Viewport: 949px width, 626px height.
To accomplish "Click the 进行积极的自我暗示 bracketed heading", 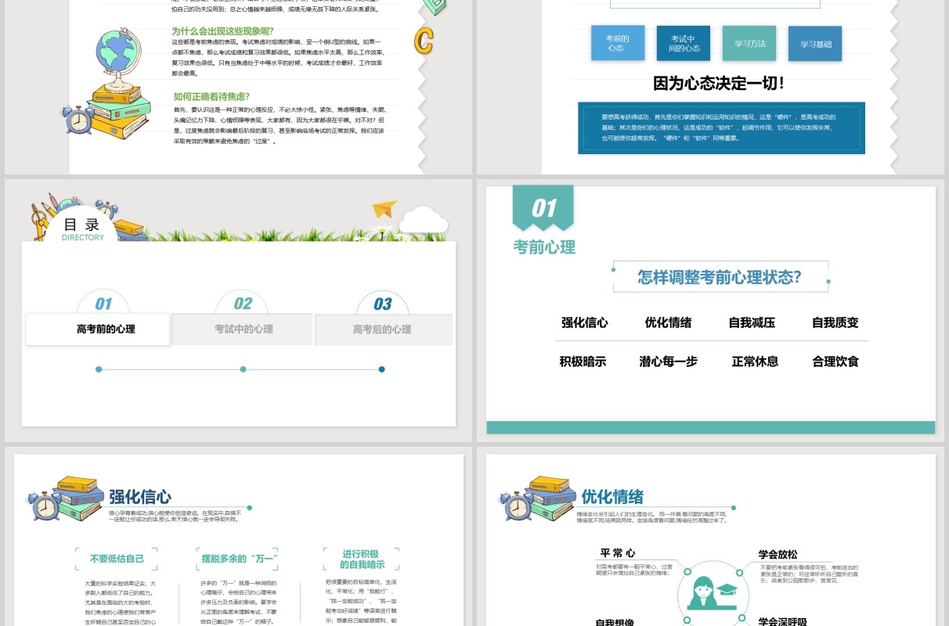I will (x=363, y=559).
